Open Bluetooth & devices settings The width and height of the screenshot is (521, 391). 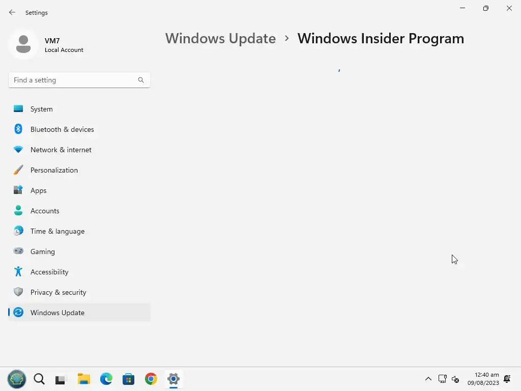tap(79, 129)
